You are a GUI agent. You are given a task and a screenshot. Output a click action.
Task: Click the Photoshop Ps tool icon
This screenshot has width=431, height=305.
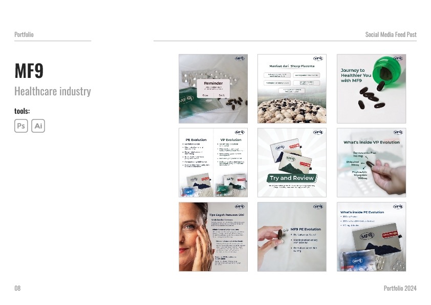(21, 126)
